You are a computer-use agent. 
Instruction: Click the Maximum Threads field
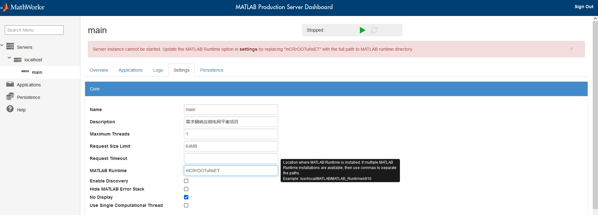(x=231, y=134)
